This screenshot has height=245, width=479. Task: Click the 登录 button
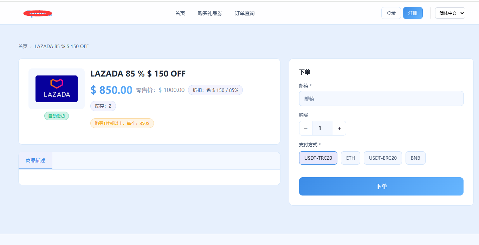tap(391, 13)
